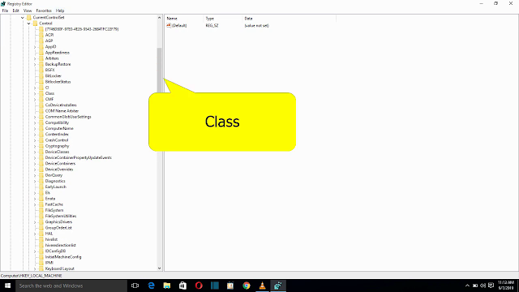Open the Help menu

60,11
